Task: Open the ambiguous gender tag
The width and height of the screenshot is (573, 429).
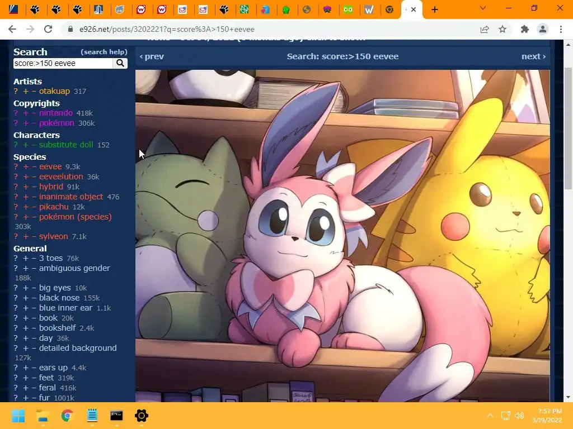Action: 74,268
